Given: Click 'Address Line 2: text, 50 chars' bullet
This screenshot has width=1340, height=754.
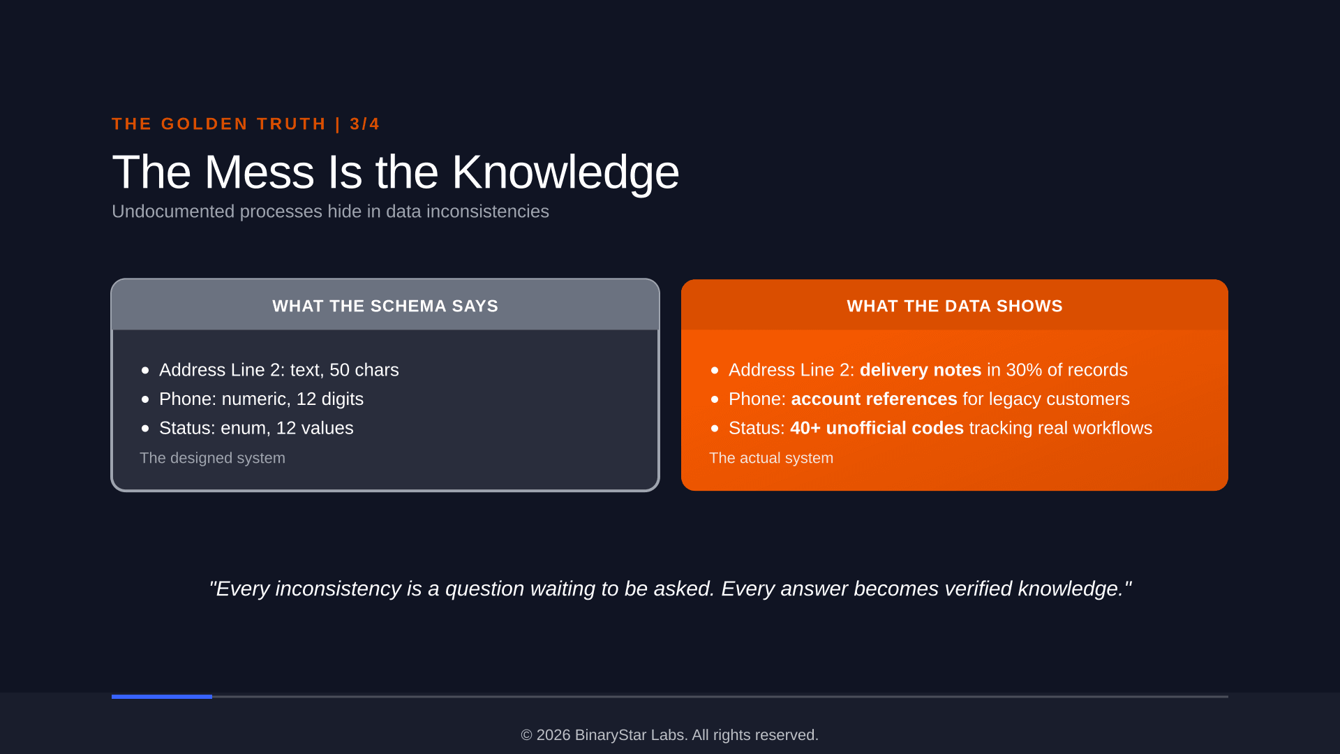Looking at the screenshot, I should click(x=279, y=370).
